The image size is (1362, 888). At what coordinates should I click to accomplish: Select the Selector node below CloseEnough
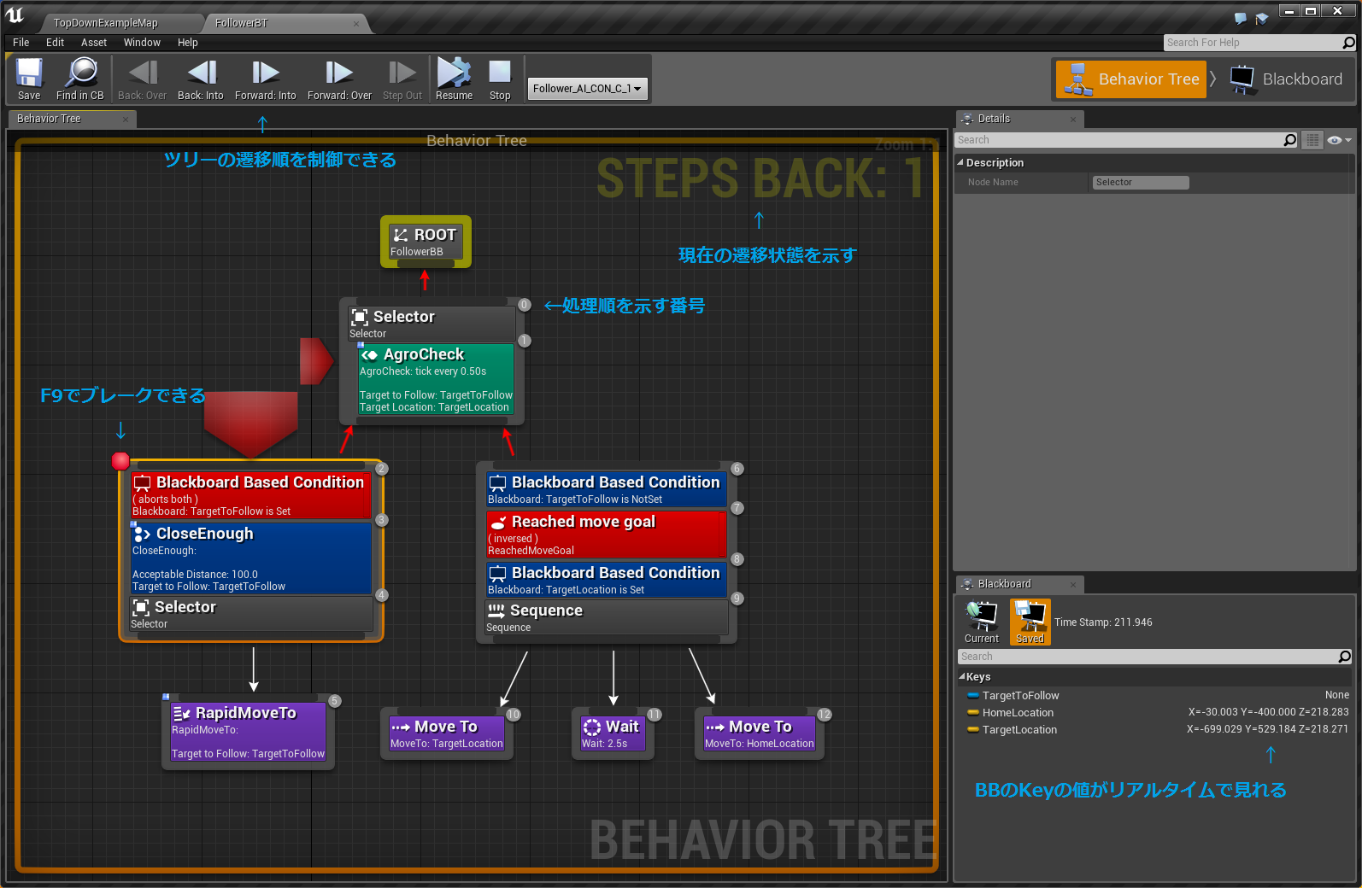pos(251,613)
